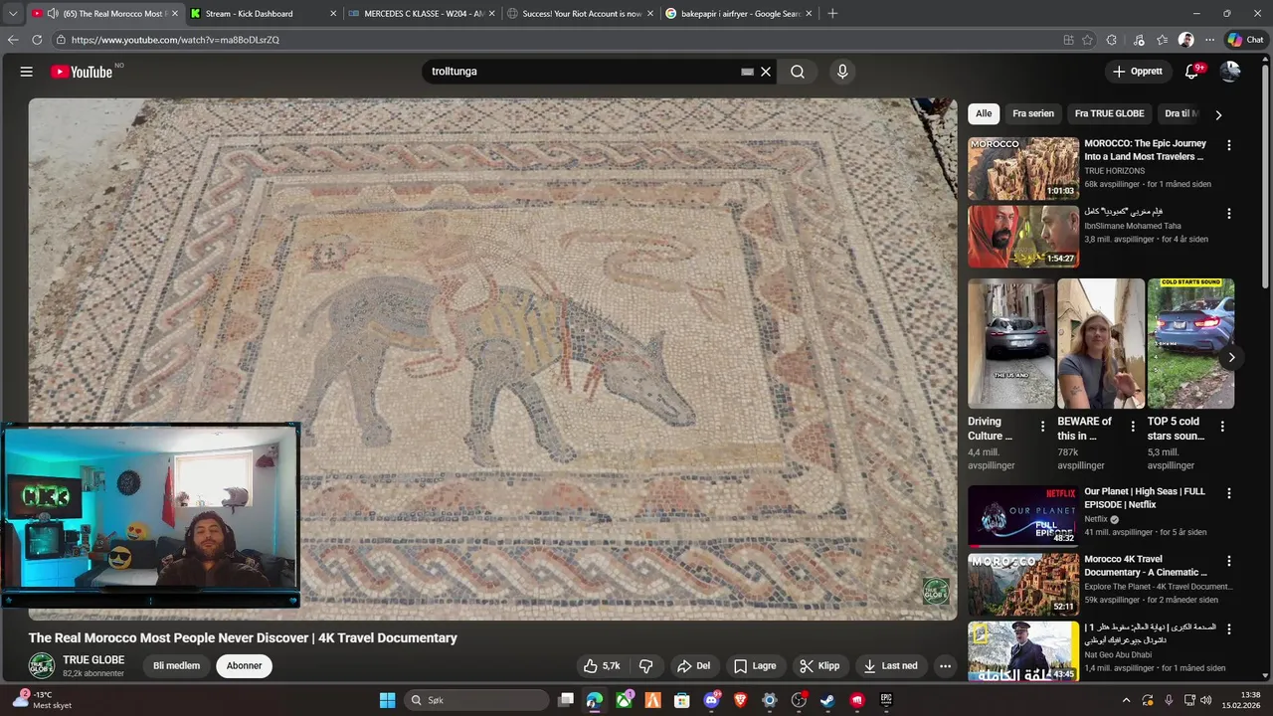Start voice search with microphone

(842, 72)
